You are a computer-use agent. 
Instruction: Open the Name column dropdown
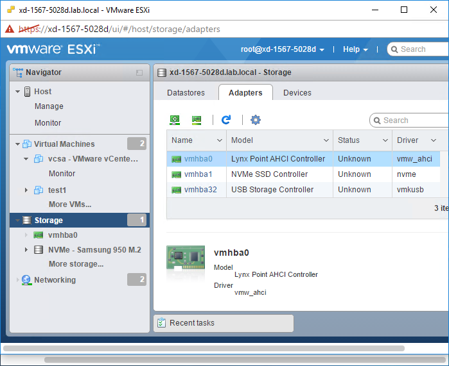pos(220,140)
